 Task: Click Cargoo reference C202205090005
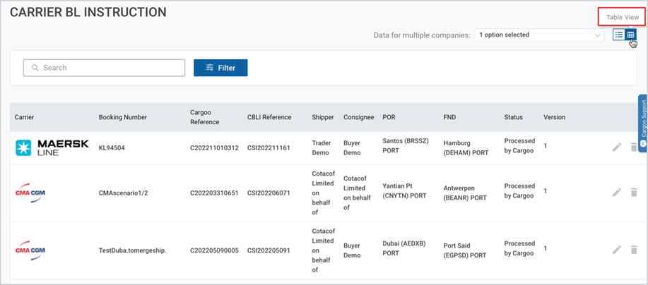[x=214, y=250]
